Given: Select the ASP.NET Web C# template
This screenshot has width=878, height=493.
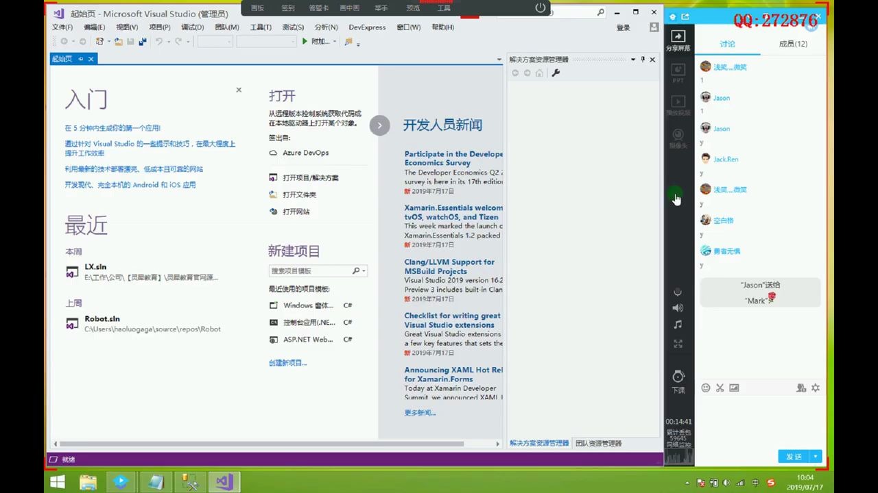Looking at the screenshot, I should [x=311, y=340].
